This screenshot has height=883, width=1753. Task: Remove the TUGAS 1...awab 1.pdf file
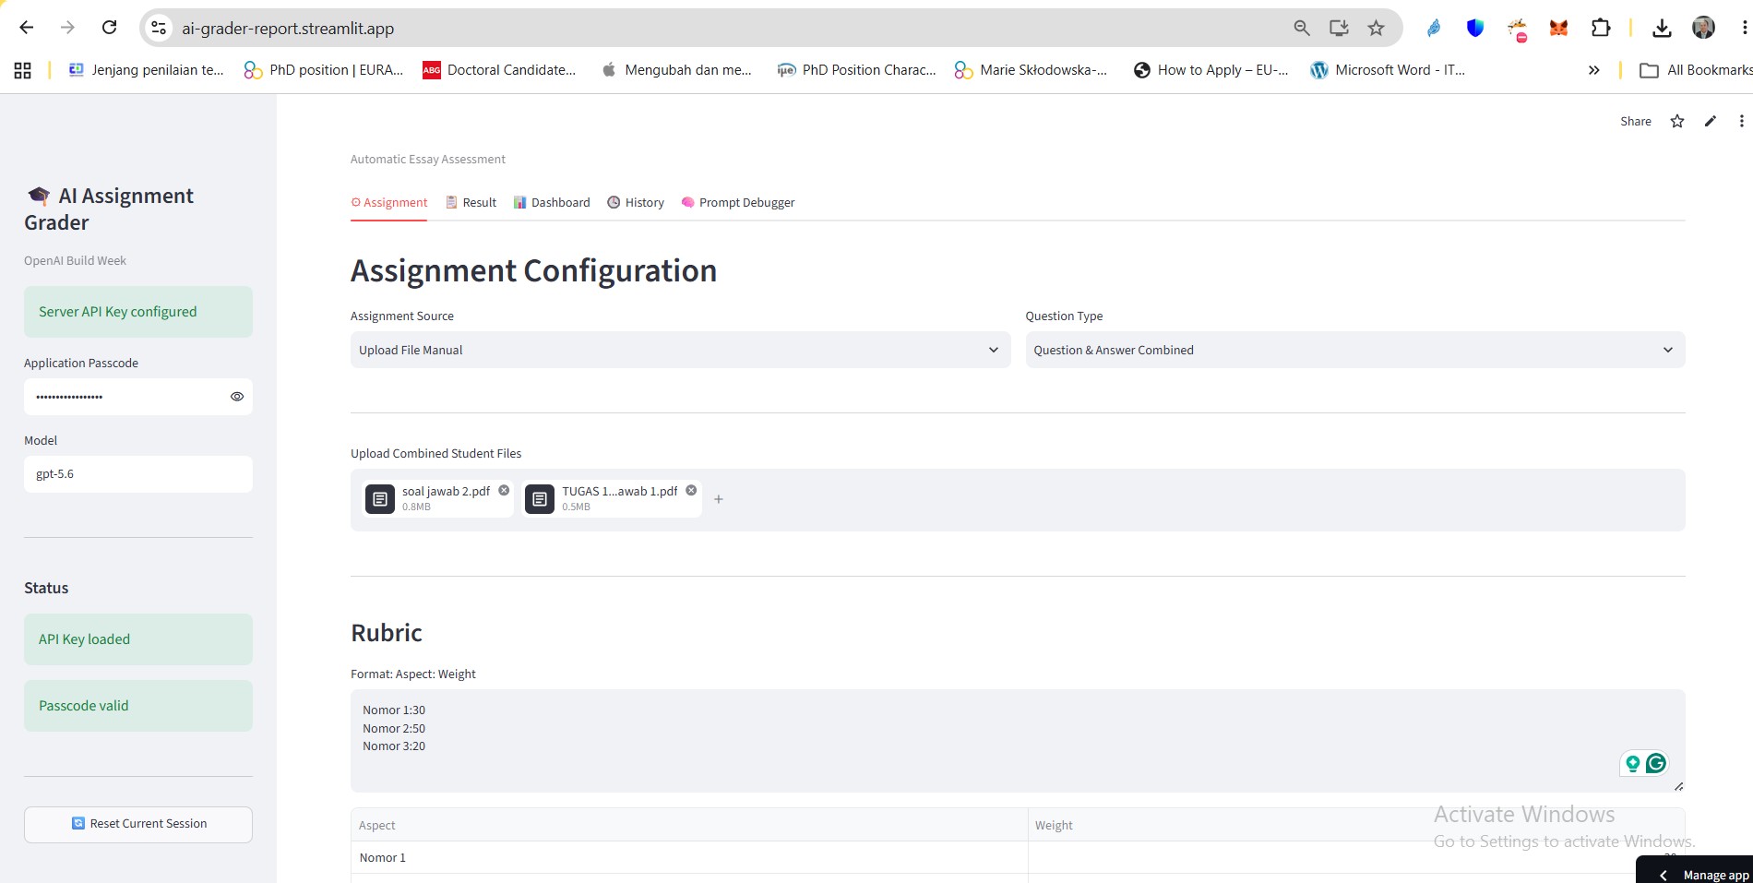click(691, 490)
